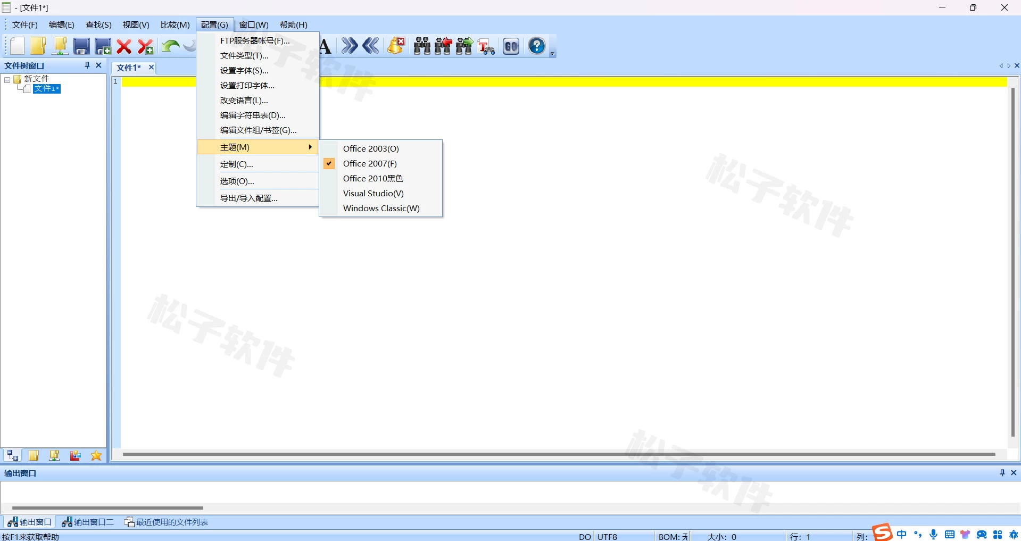
Task: Open Find with the plain binoculars icon
Action: click(422, 46)
